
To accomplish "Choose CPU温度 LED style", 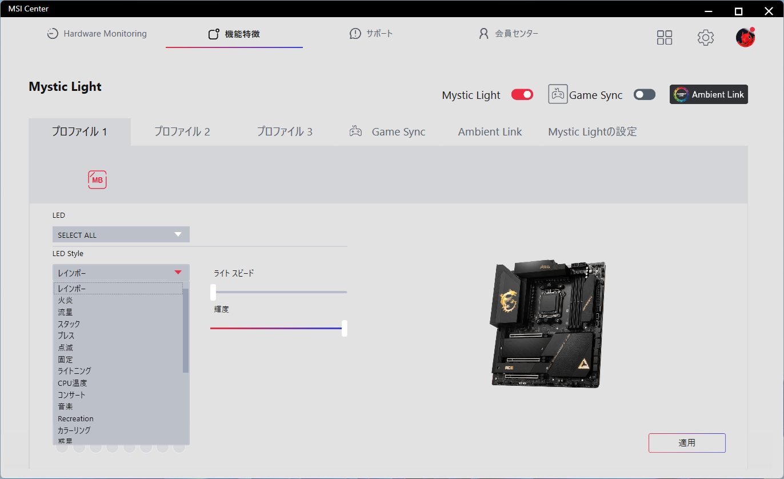I will [118, 383].
